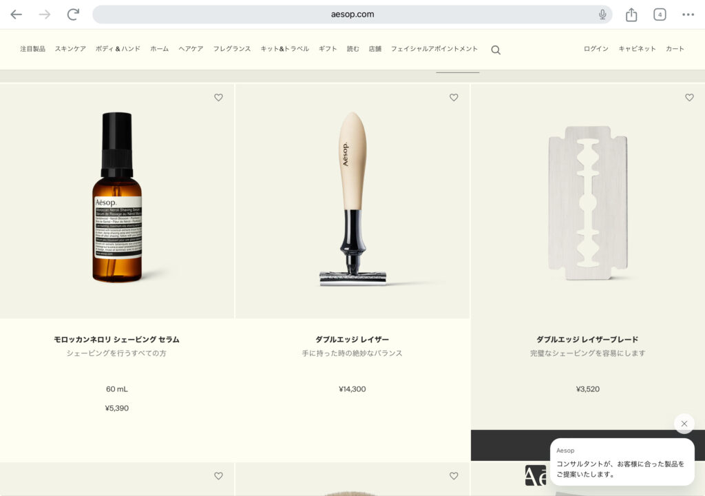Favorite the second-row middle product heart
Screen dimensions: 705x496
click(454, 476)
